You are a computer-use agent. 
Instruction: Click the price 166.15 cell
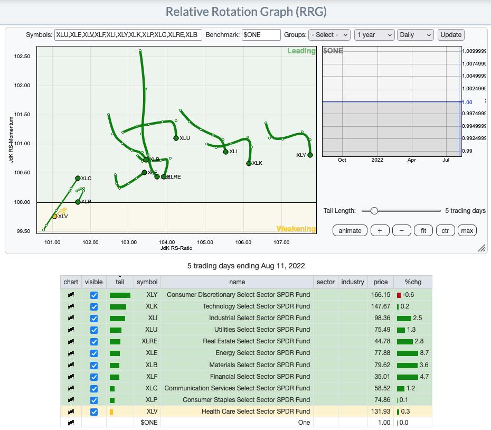381,295
